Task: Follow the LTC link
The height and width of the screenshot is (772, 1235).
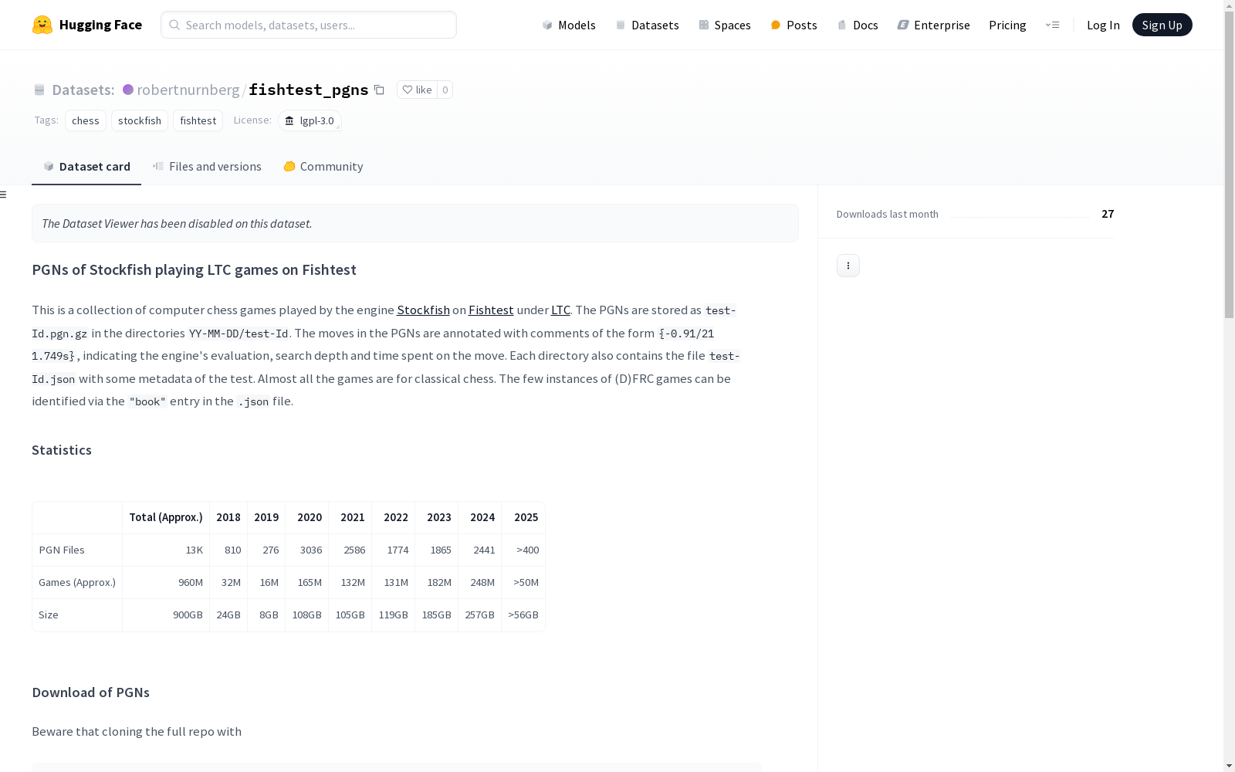Action: point(560,310)
